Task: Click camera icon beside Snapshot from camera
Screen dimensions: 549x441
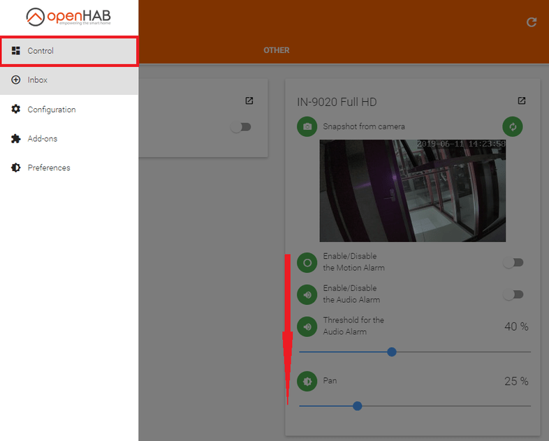Action: pos(307,126)
